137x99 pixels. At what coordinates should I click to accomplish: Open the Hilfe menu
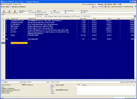pos(20,4)
